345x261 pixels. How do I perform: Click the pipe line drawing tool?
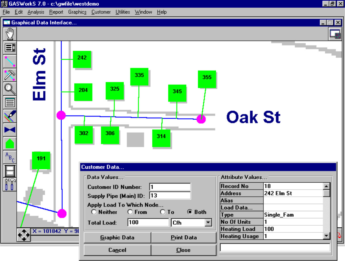coord(10,61)
